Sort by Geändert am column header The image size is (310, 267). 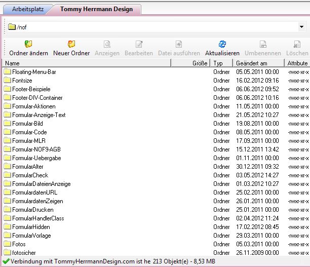pos(258,63)
